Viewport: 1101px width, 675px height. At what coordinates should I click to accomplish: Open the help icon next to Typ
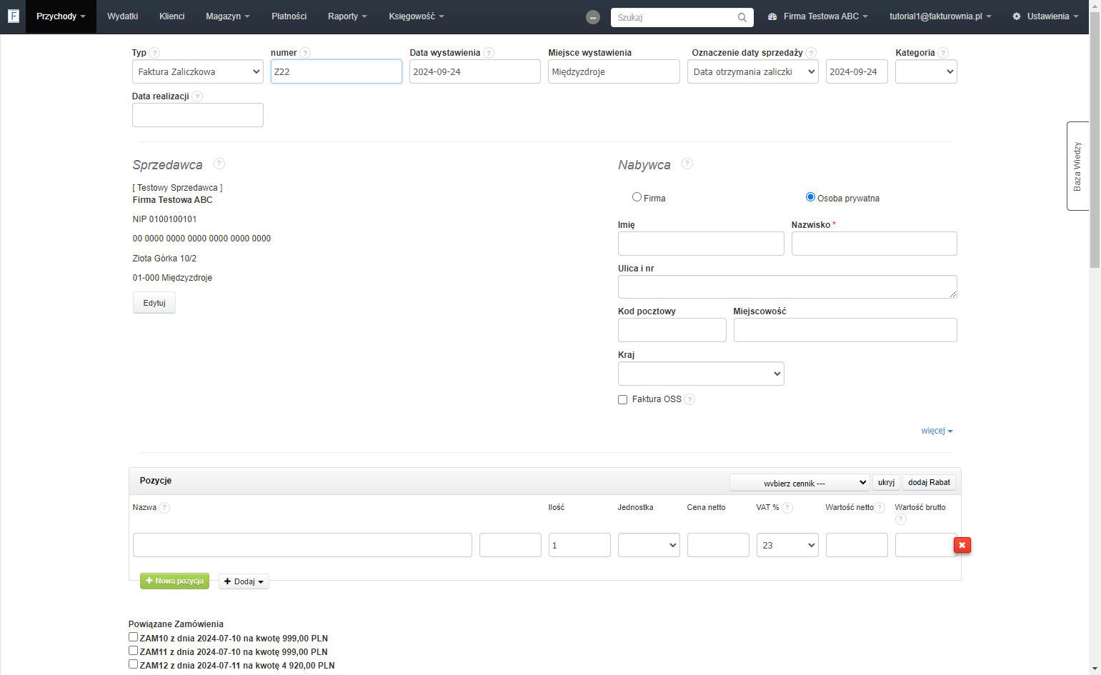[x=154, y=53]
